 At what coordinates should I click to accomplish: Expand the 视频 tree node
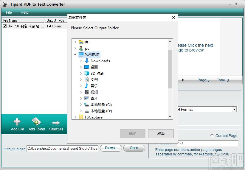click(81, 92)
